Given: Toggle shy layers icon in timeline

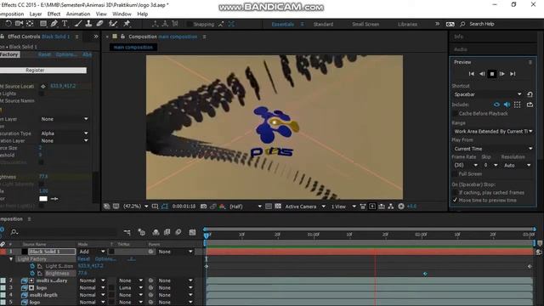Looking at the screenshot, I should [x=156, y=232].
